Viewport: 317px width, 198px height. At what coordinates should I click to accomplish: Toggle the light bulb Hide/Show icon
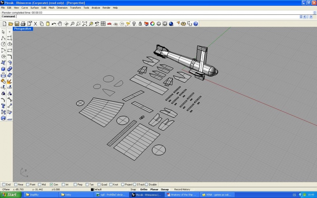134,24
